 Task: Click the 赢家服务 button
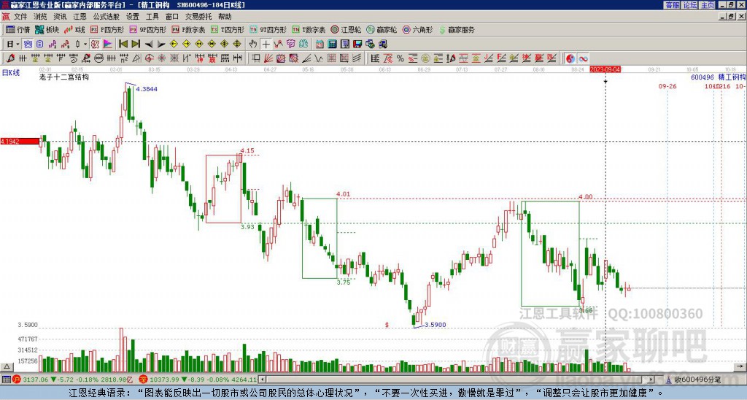click(457, 29)
